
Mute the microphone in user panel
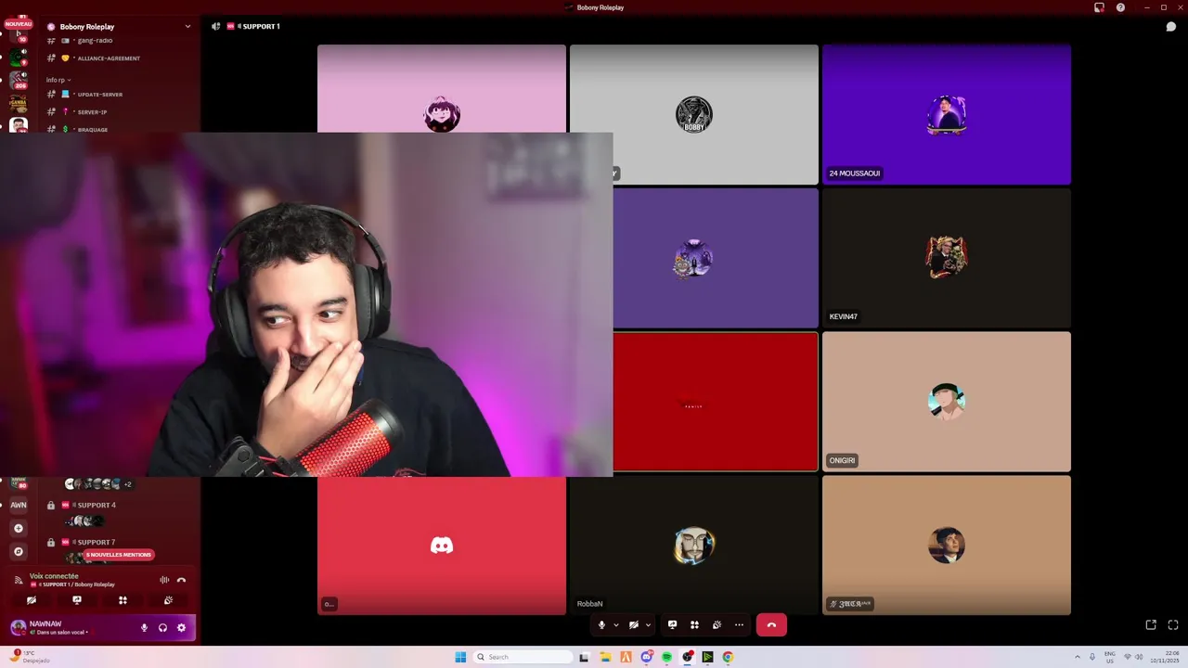pos(144,628)
